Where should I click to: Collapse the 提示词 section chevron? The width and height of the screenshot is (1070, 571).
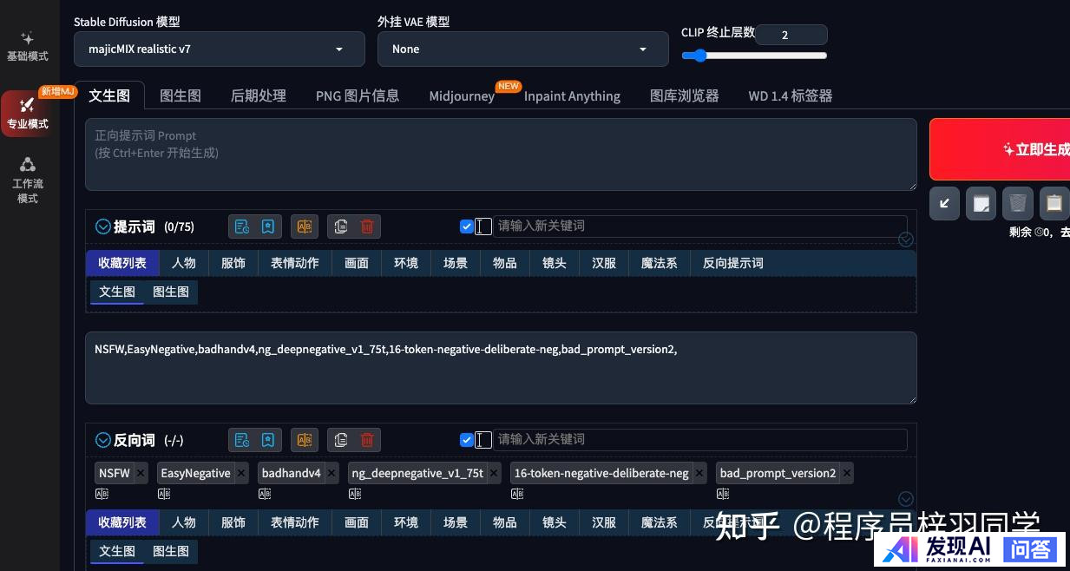tap(103, 226)
